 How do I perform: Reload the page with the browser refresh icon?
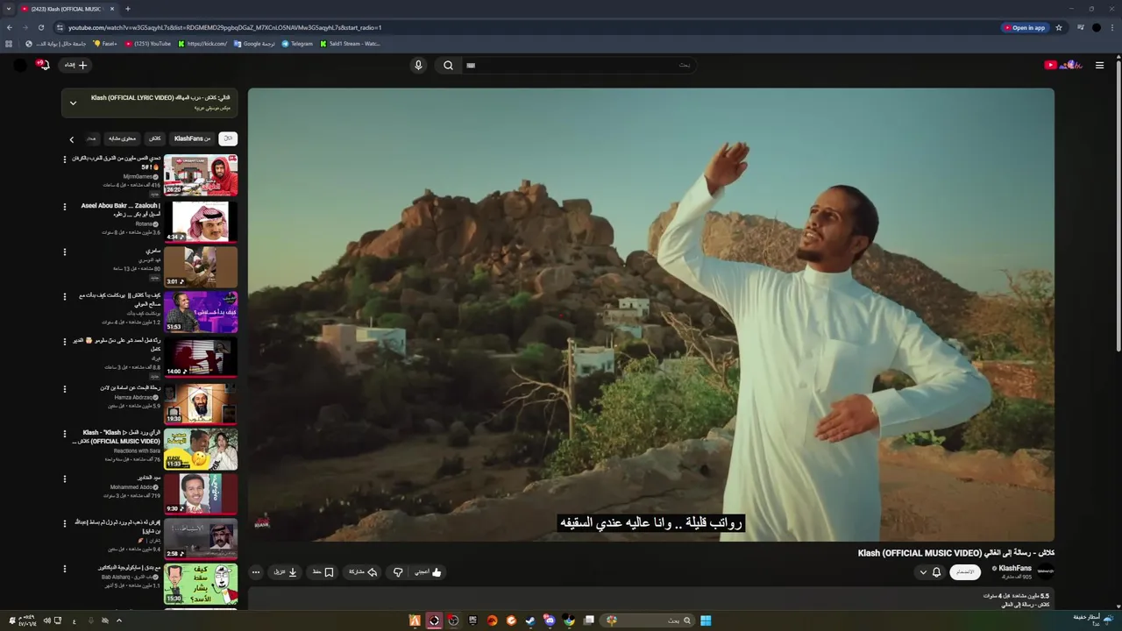(x=40, y=27)
